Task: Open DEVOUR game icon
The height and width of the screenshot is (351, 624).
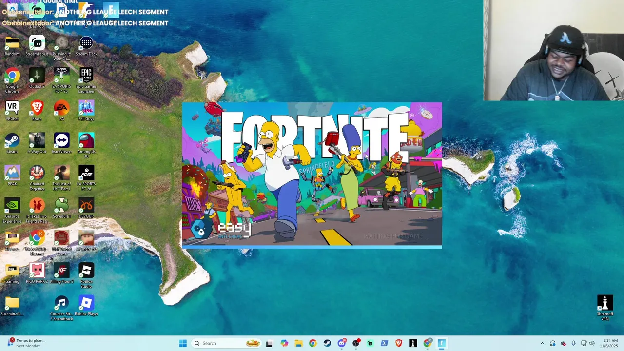Action: 86,209
